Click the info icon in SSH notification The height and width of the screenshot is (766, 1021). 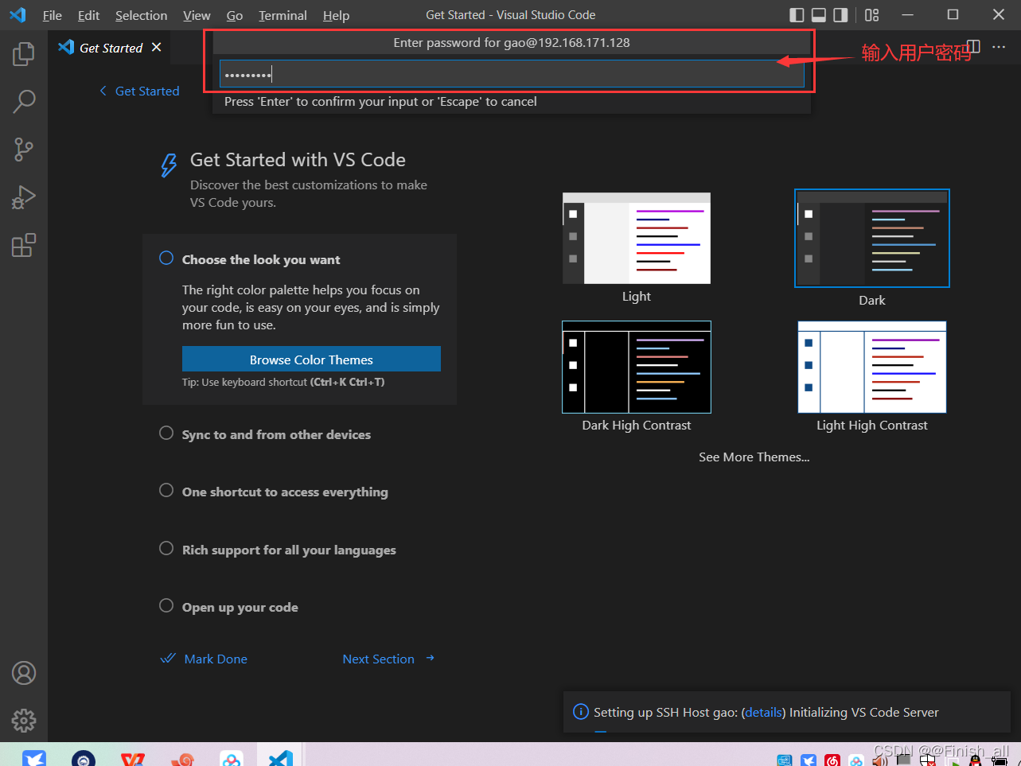coord(581,712)
